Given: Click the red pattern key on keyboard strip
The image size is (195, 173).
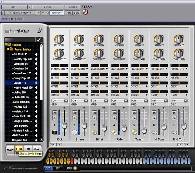Looking at the screenshot, I should click(72, 161).
